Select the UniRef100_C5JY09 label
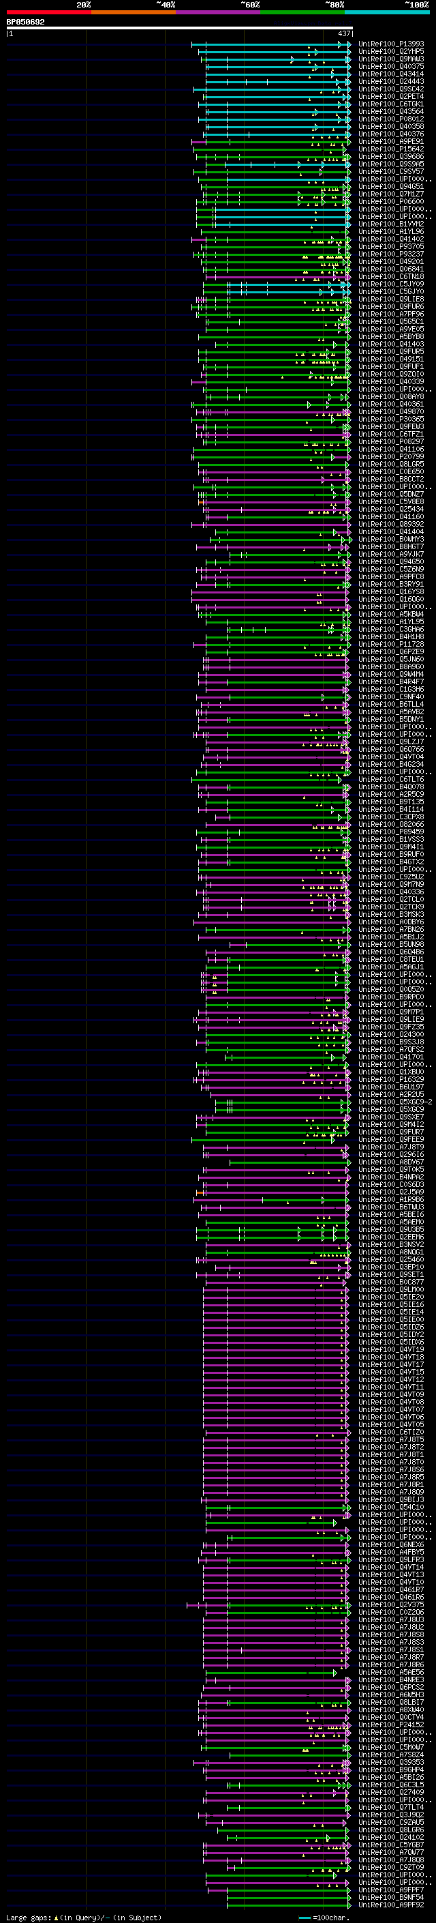The image size is (436, 1923). pyautogui.click(x=391, y=284)
